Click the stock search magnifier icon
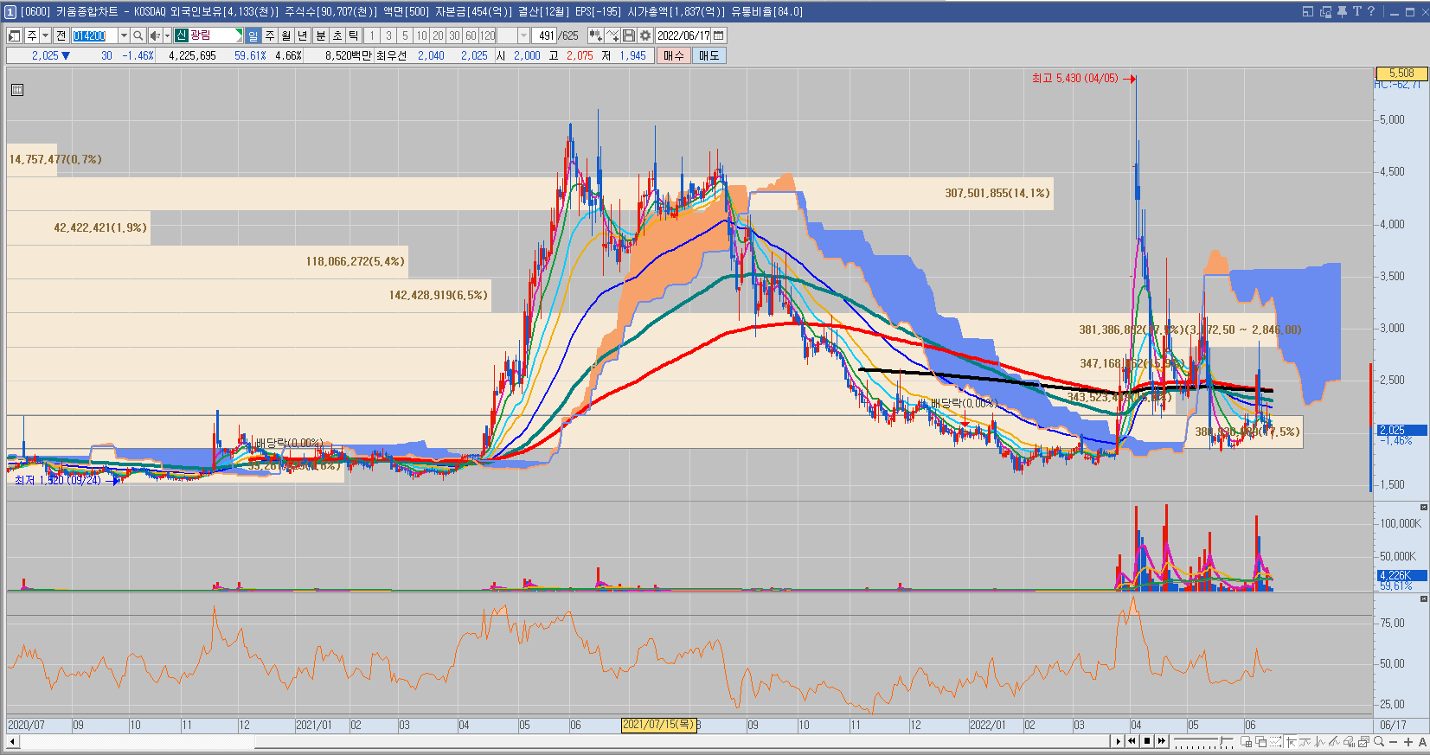This screenshot has height=755, width=1430. pos(138,35)
